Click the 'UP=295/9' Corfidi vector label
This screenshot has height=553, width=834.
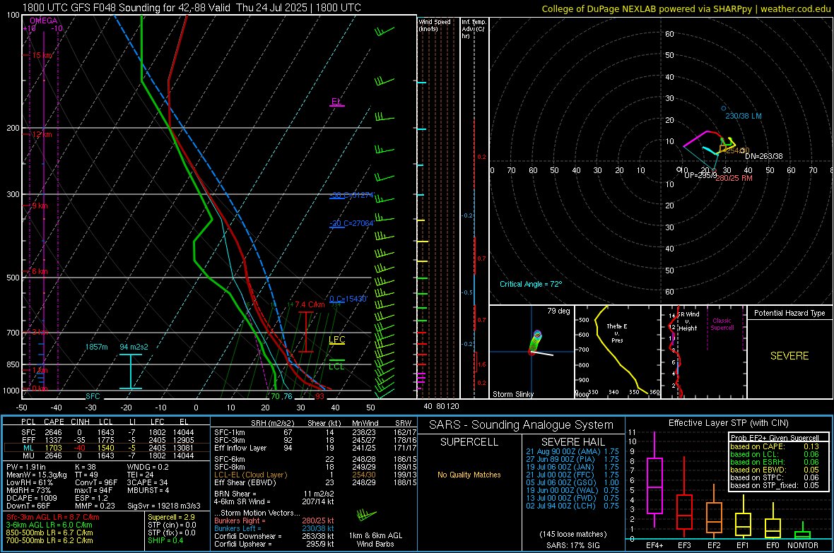700,175
